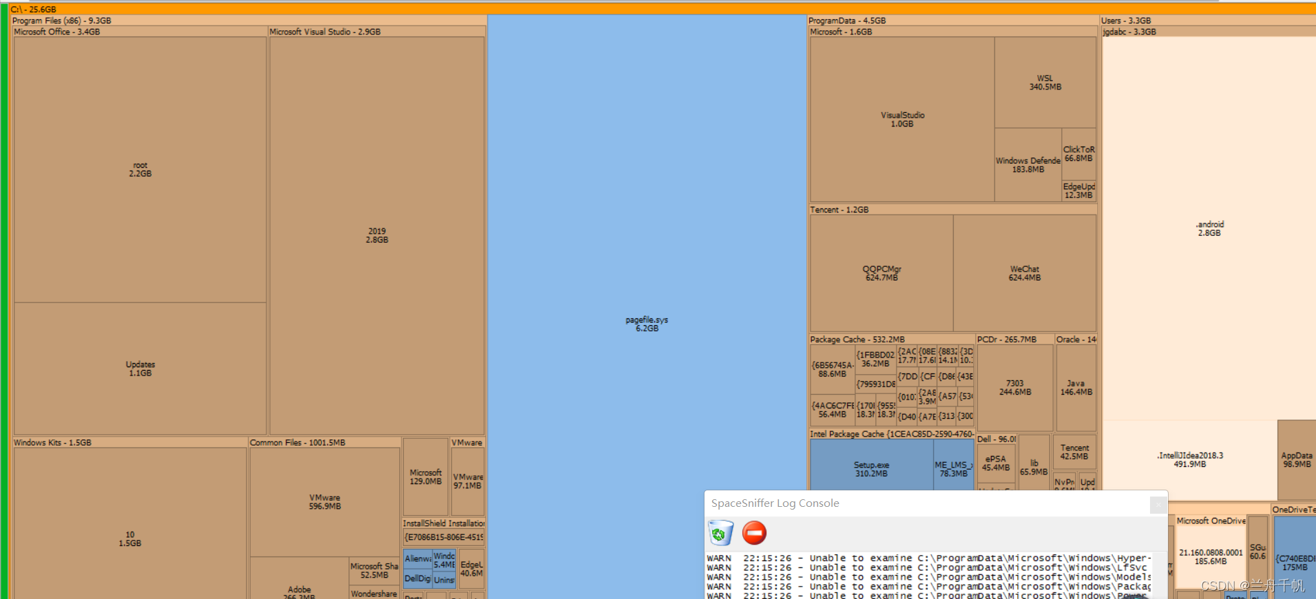Select the VMware 596.9MB block
Viewport: 1316px width, 599px height.
324,502
